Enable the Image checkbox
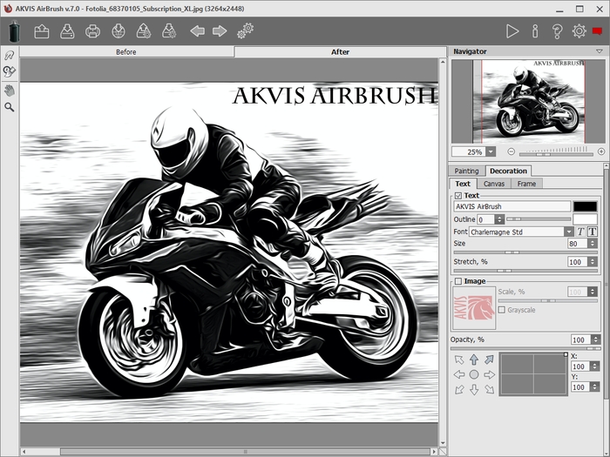The width and height of the screenshot is (610, 457). click(458, 281)
